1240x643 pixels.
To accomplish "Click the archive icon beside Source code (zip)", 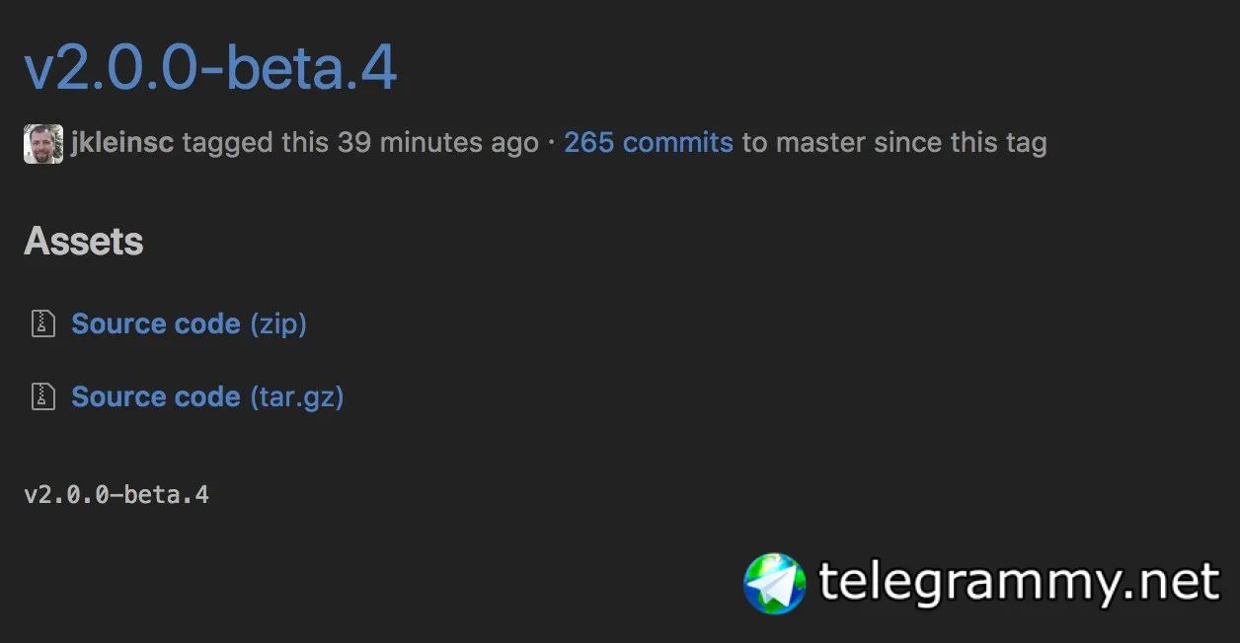I will coord(42,323).
